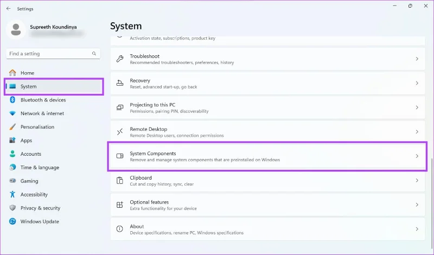Expand the Troubleshoot row chevron
The image size is (434, 255).
coord(417,59)
